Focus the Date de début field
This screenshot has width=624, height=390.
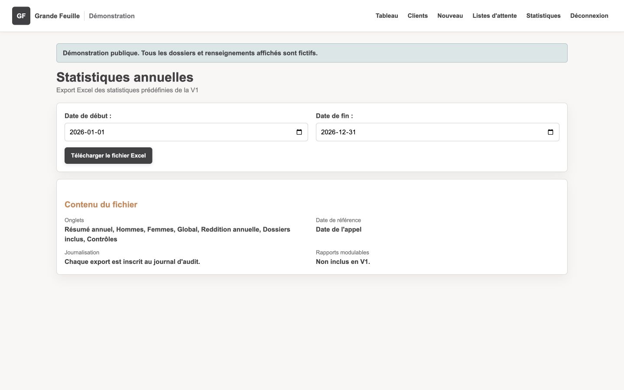point(186,132)
